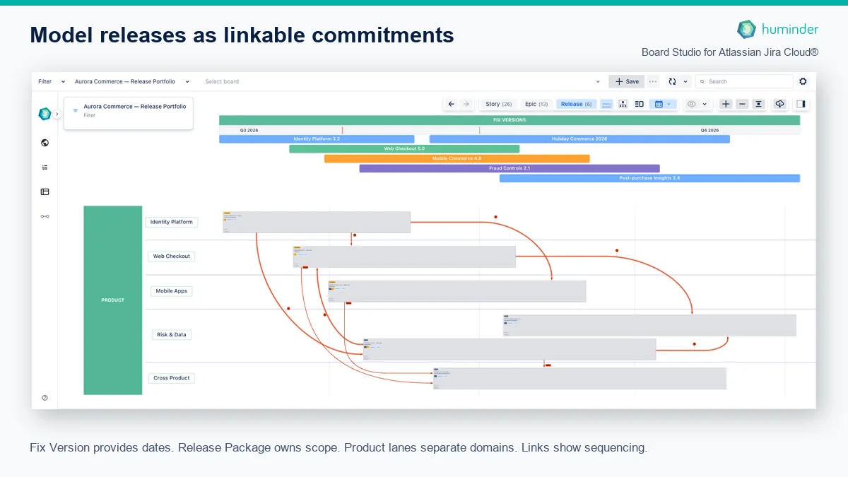This screenshot has height=477, width=848.
Task: Click the Board Studio hexagon logo in sidebar
Action: (45, 114)
